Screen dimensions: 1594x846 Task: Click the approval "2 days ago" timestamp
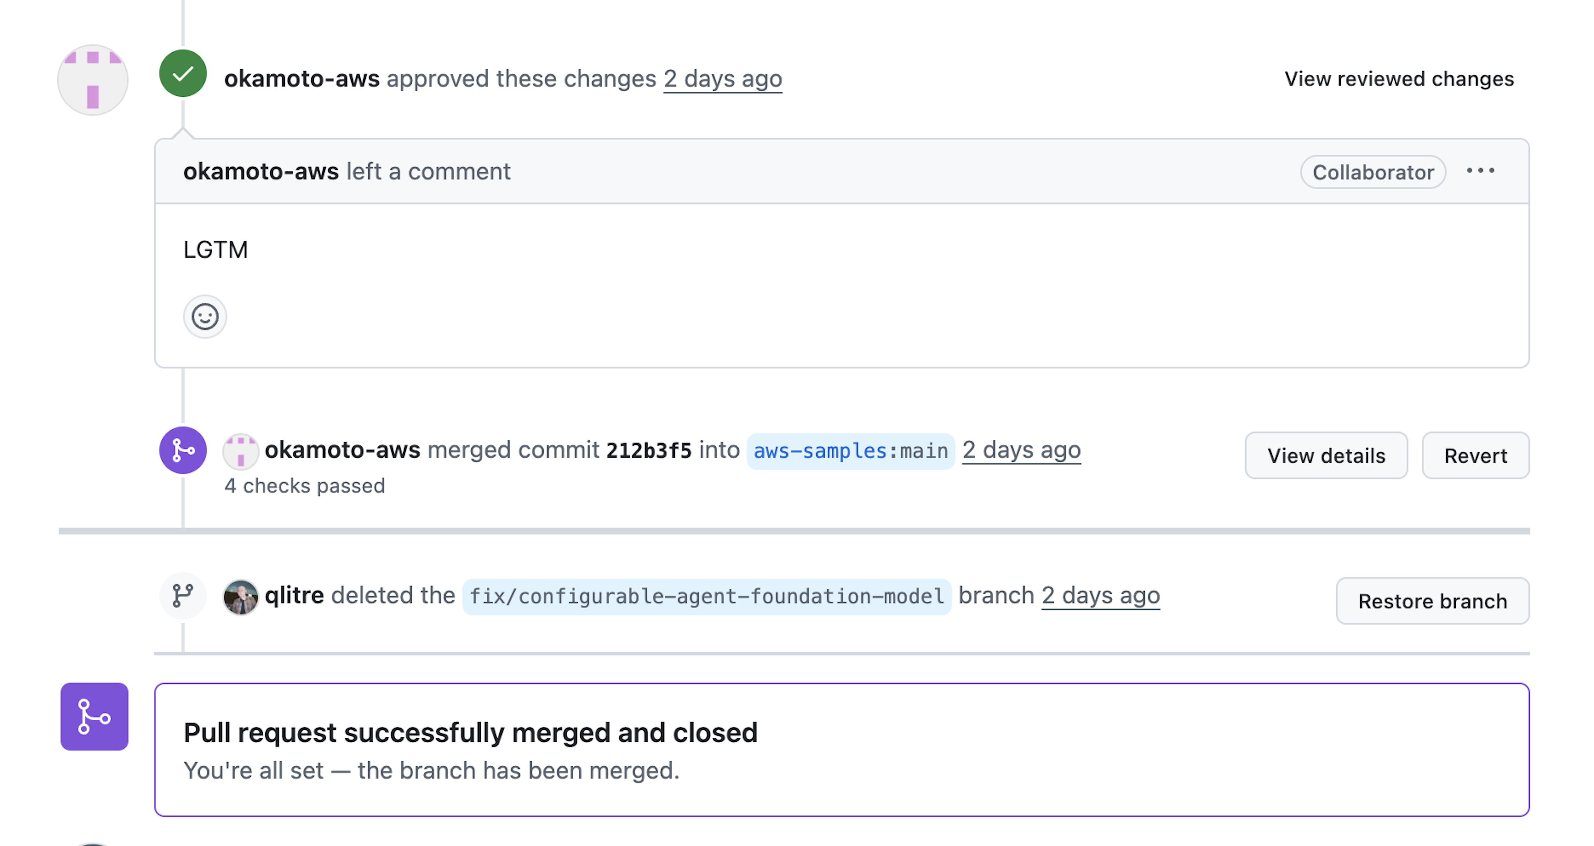click(722, 79)
